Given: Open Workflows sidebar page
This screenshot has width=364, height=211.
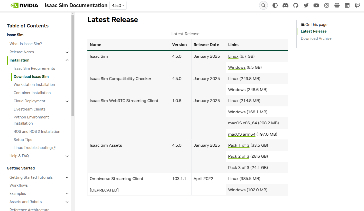Looking at the screenshot, I should [x=19, y=185].
